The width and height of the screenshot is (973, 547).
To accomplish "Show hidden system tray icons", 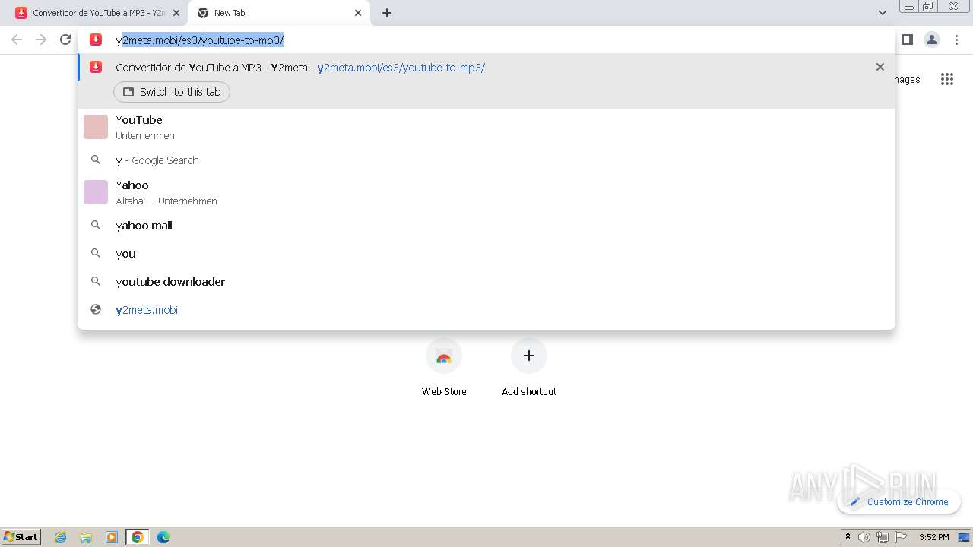I will 848,537.
